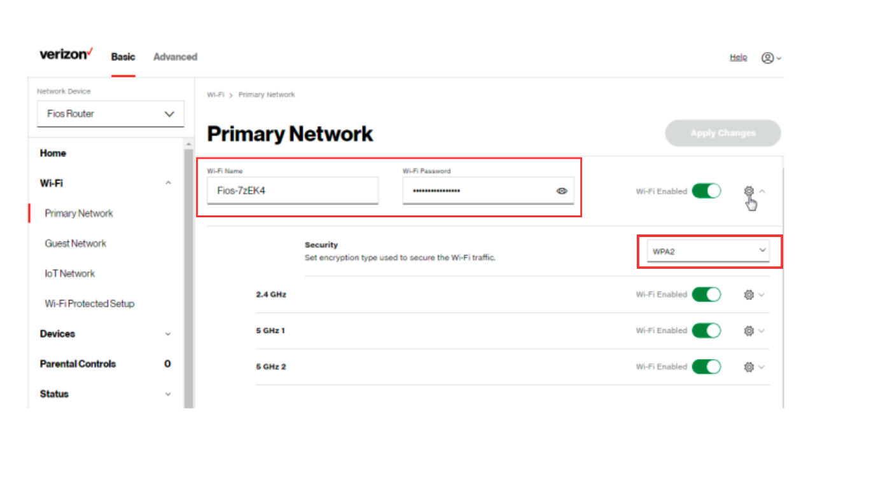The height and width of the screenshot is (488, 869).
Task: Open the user account icon menu
Action: click(768, 58)
